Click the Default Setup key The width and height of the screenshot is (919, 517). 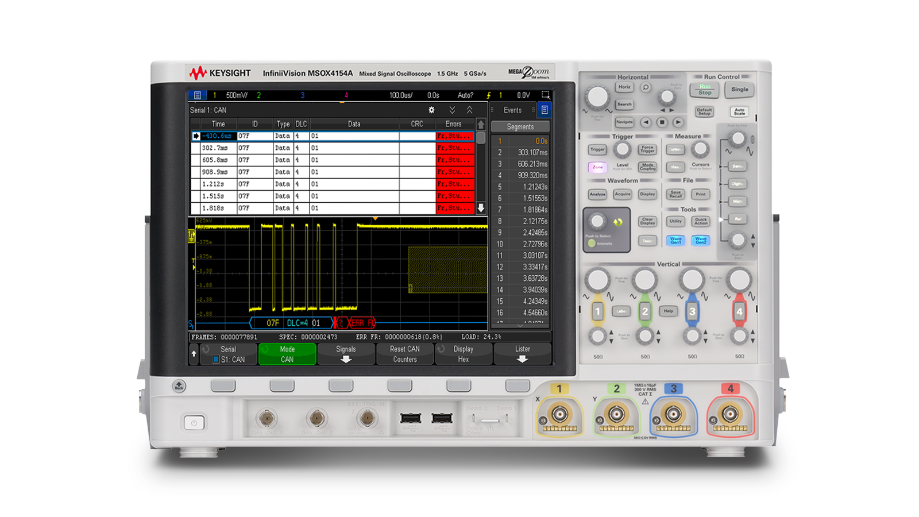[x=704, y=111]
